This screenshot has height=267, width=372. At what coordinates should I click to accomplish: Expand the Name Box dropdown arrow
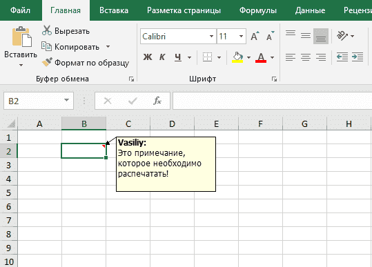[67, 100]
